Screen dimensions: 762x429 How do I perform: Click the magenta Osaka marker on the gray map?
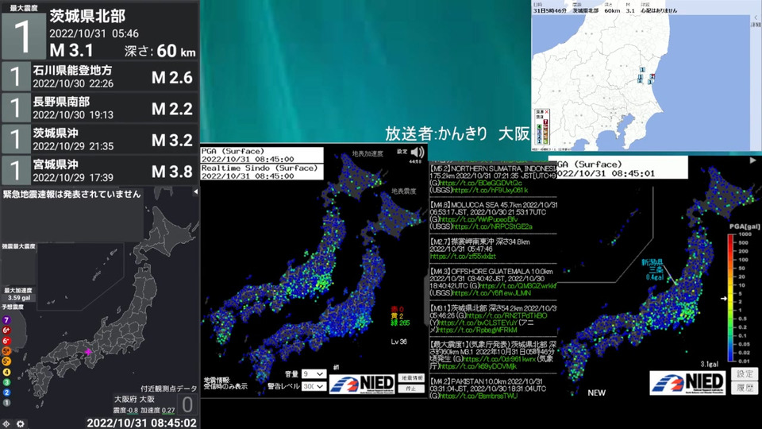88,351
